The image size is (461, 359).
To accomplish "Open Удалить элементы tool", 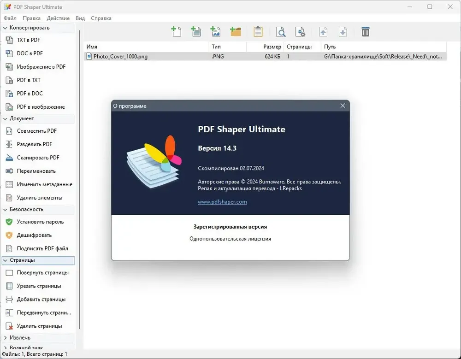I will point(39,198).
